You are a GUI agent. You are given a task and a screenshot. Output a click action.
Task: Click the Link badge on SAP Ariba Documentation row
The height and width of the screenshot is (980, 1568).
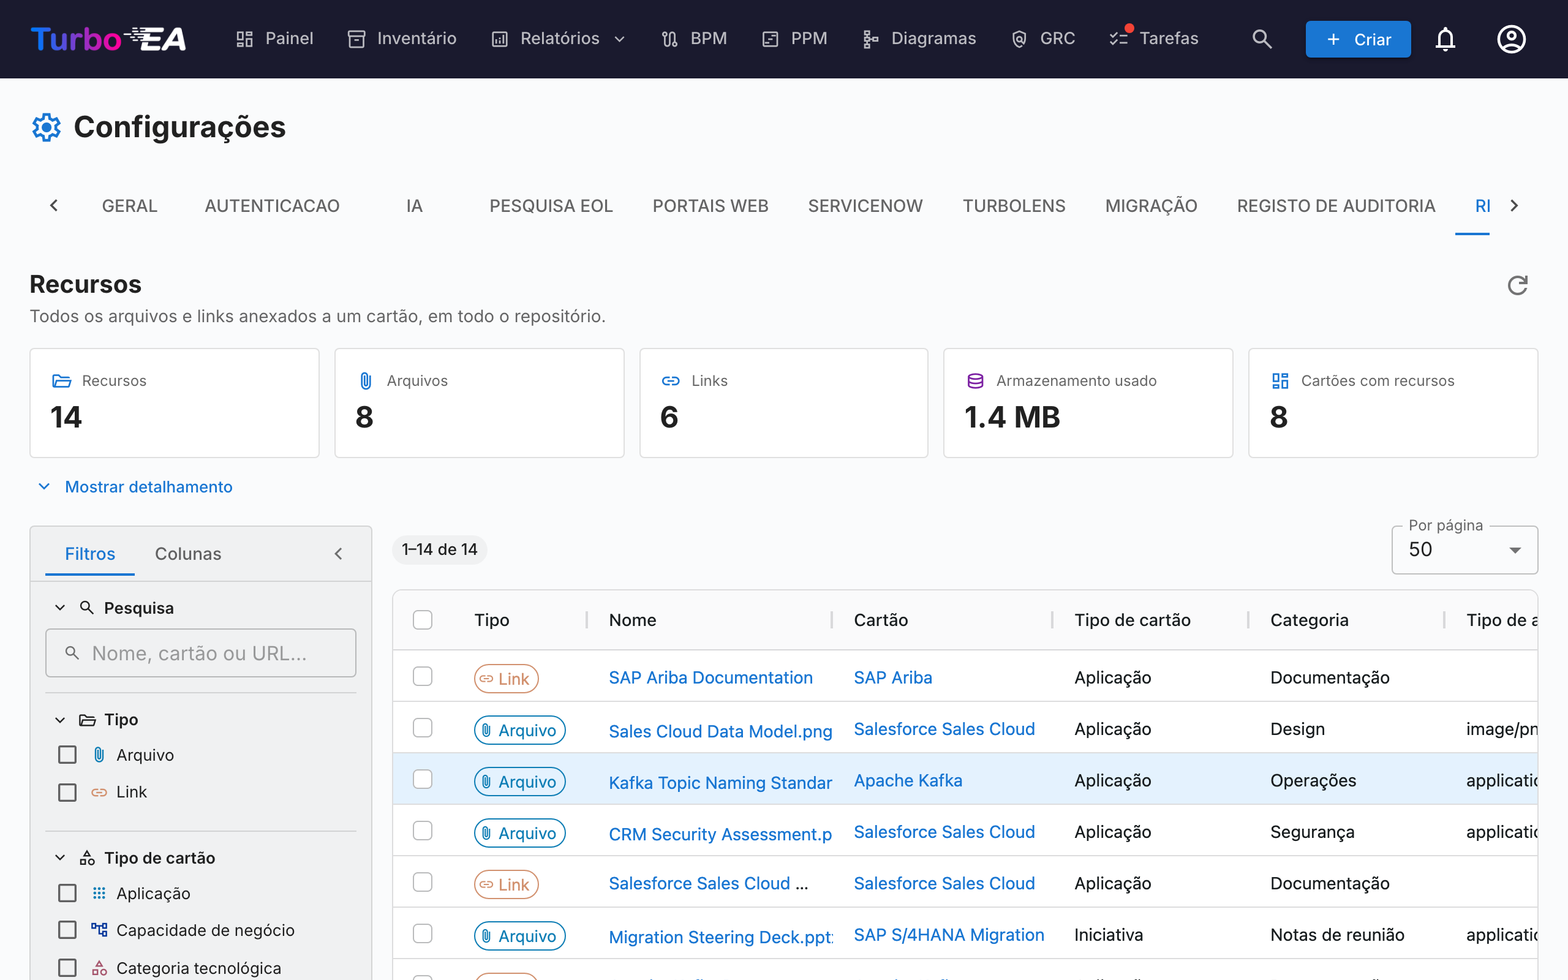pyautogui.click(x=506, y=679)
